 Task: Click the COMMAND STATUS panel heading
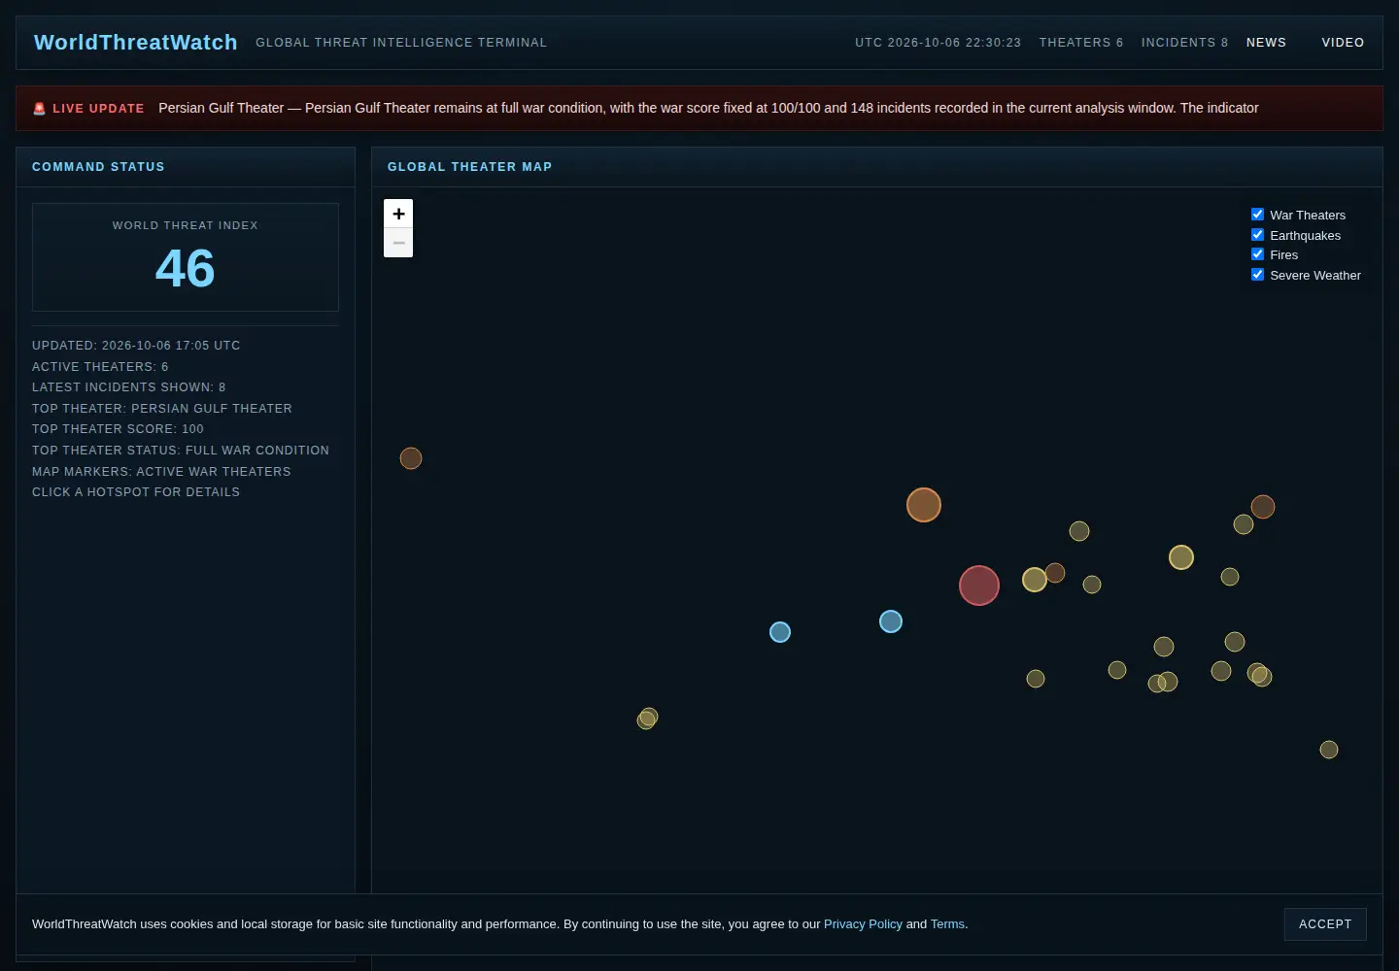tap(98, 167)
